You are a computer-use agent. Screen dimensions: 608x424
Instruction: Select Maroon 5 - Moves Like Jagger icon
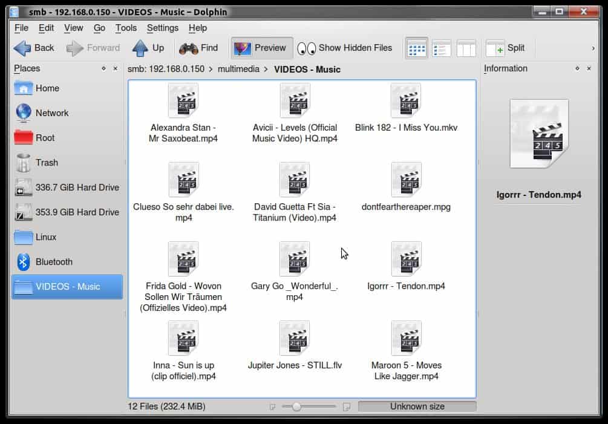406,338
